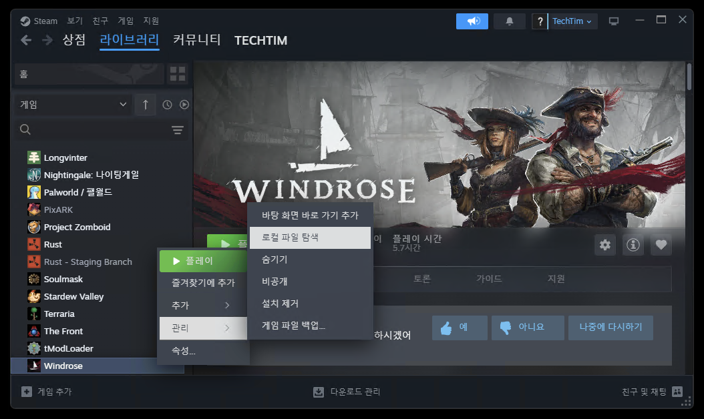Expand the 관리 submenu

pos(203,328)
